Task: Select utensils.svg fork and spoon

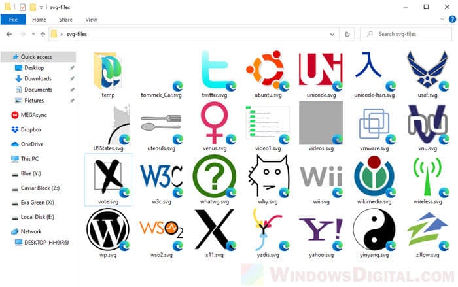Action: pyautogui.click(x=161, y=128)
